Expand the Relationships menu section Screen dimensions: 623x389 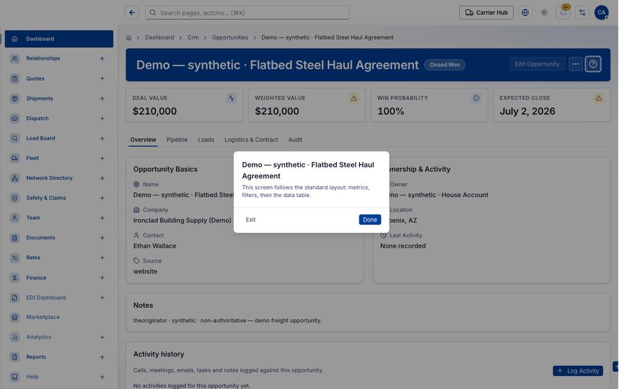pos(102,58)
